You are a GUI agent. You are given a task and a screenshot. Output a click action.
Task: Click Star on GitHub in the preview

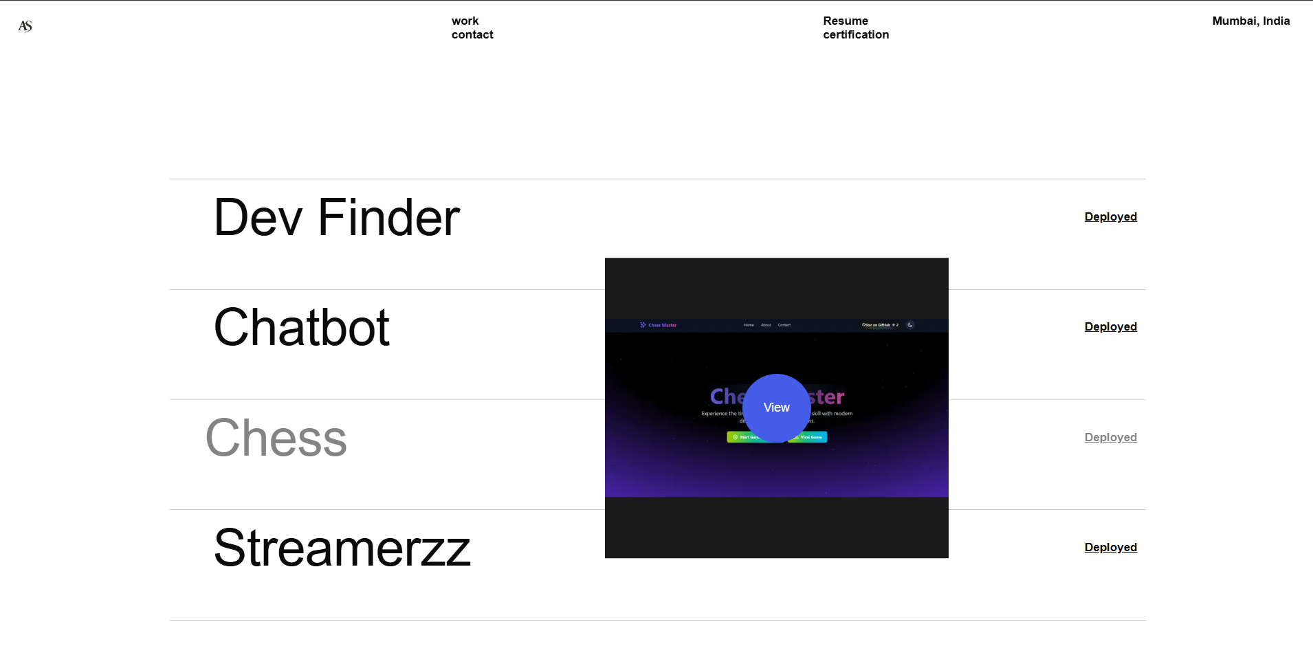(x=879, y=325)
